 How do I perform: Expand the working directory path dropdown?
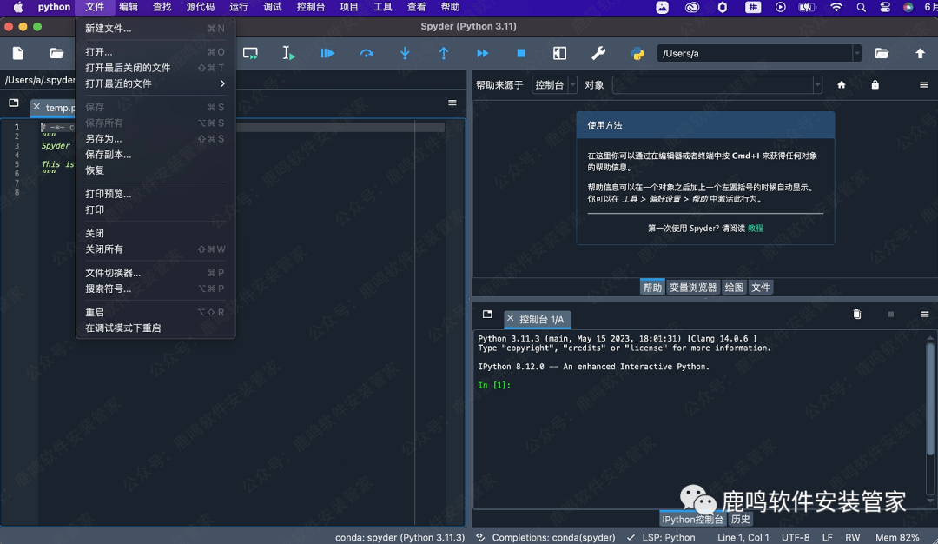tap(856, 54)
